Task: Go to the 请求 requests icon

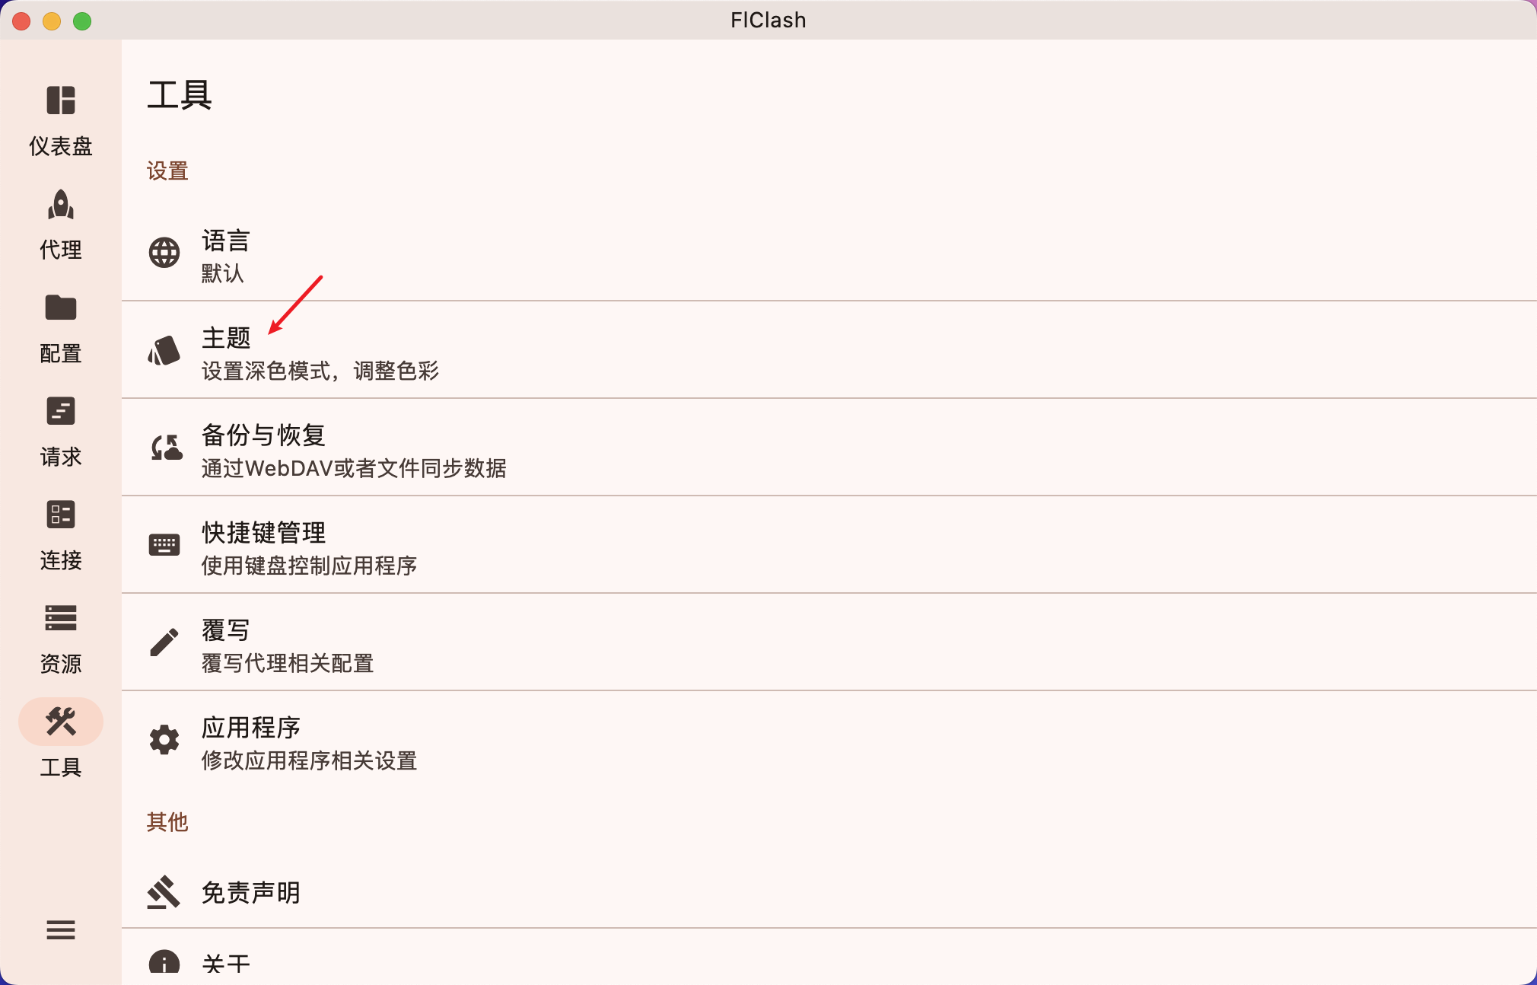Action: (x=61, y=411)
